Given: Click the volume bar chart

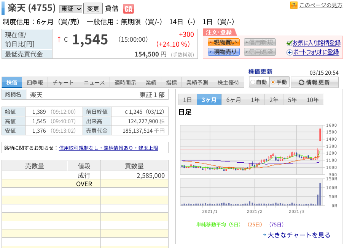Looking at the screenshot, I should pos(251,192).
